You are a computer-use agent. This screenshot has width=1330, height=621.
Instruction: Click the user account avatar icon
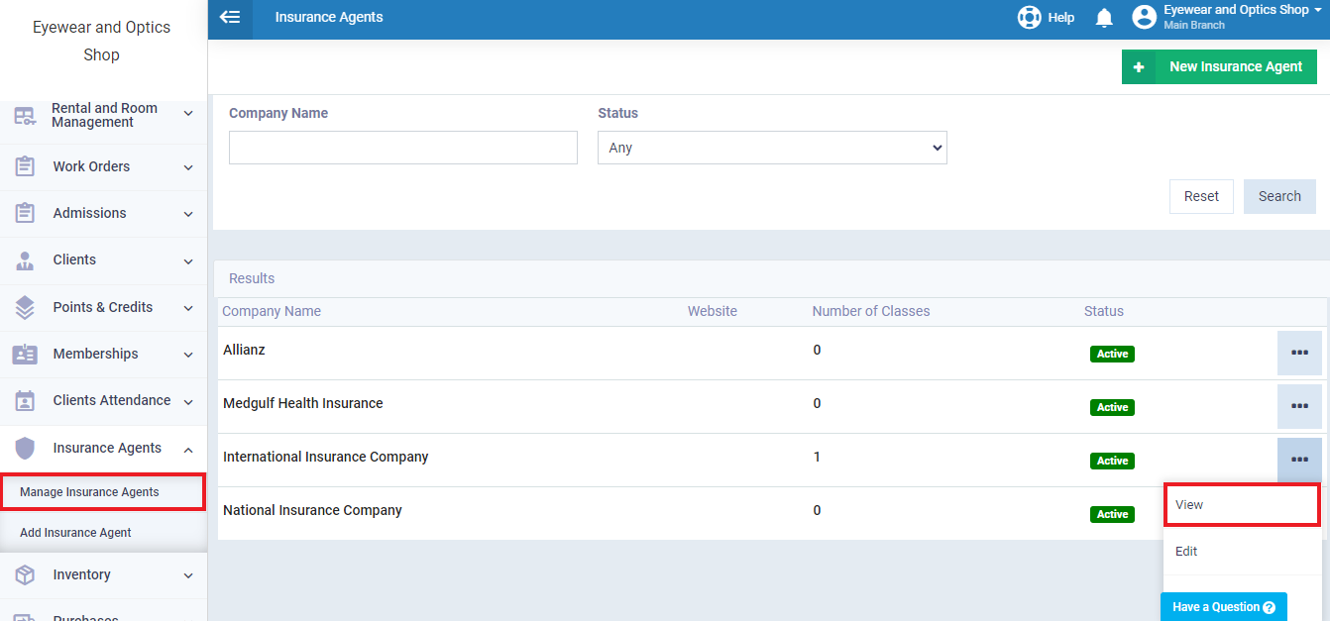pyautogui.click(x=1145, y=17)
